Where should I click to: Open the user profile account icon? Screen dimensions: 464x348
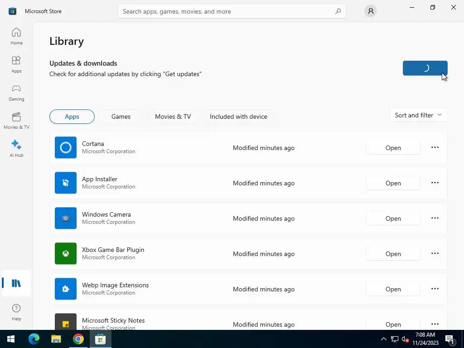371,11
